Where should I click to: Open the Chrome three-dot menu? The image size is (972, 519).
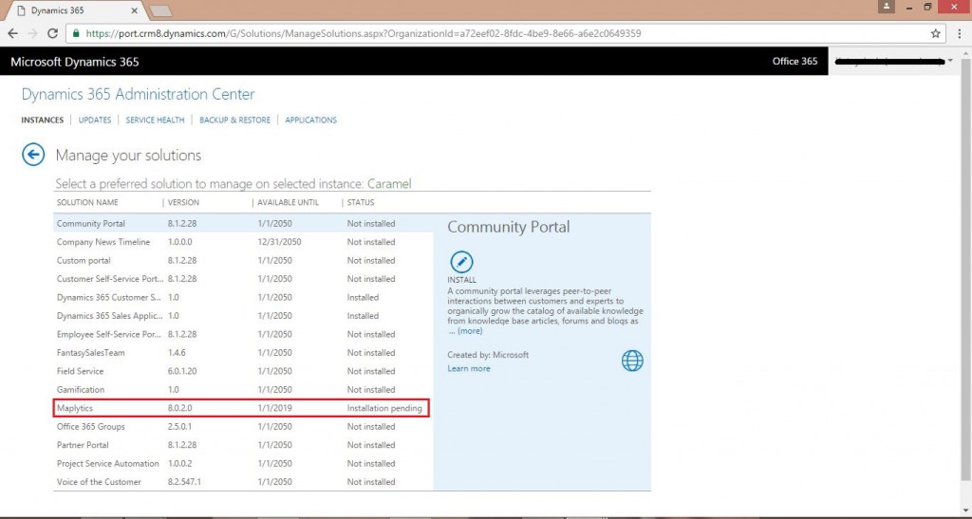(959, 33)
